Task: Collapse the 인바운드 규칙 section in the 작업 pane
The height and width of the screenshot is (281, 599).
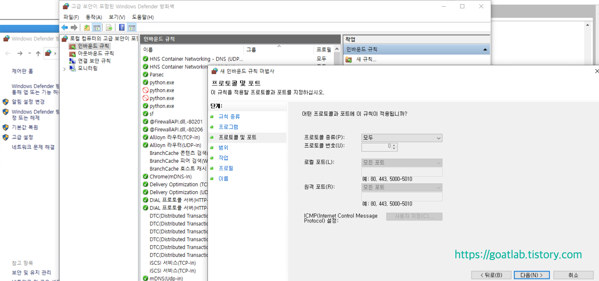Action: (x=485, y=49)
